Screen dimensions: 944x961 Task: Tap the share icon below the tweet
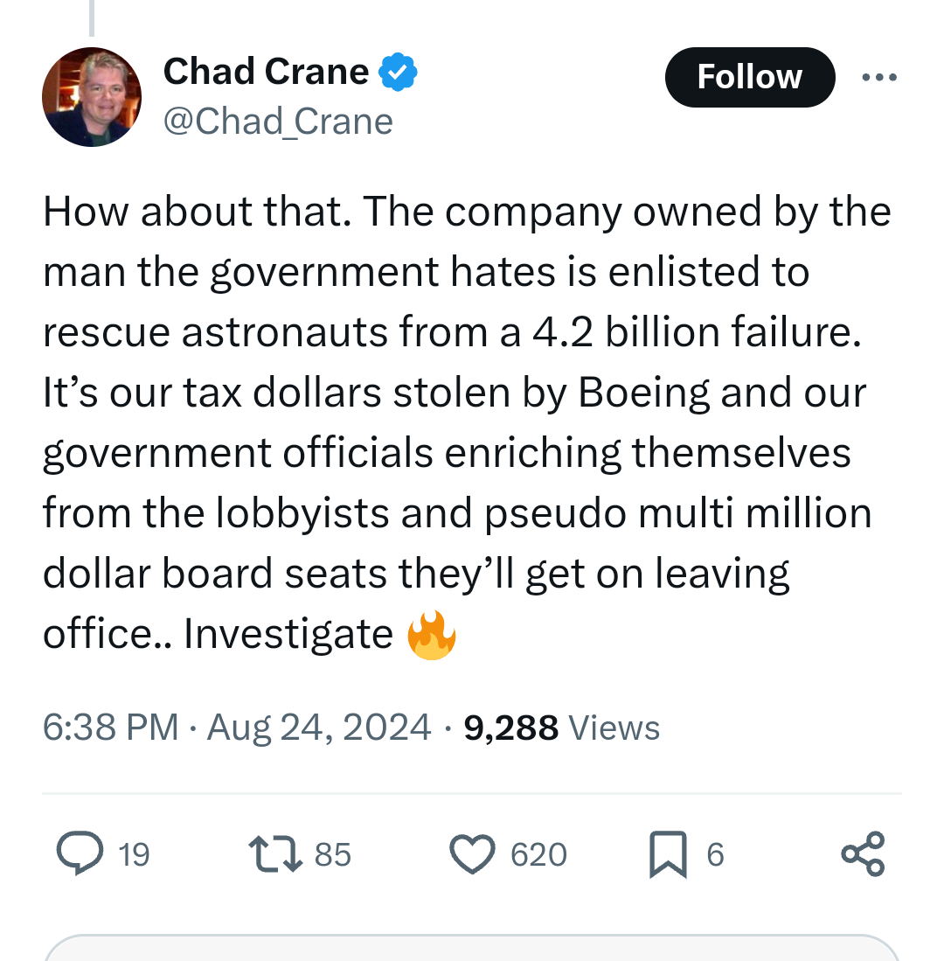click(x=863, y=853)
